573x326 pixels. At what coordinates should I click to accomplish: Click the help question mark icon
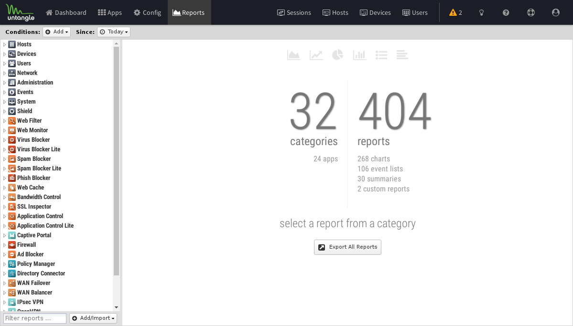[x=506, y=12]
